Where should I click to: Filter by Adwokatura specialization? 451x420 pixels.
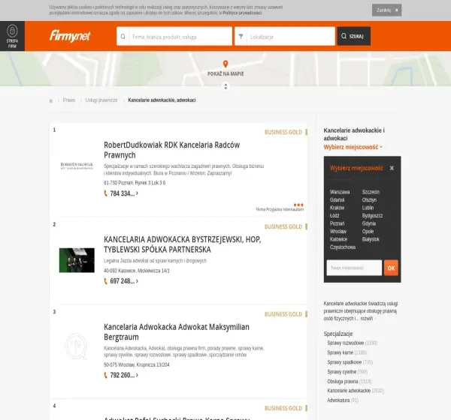click(338, 400)
